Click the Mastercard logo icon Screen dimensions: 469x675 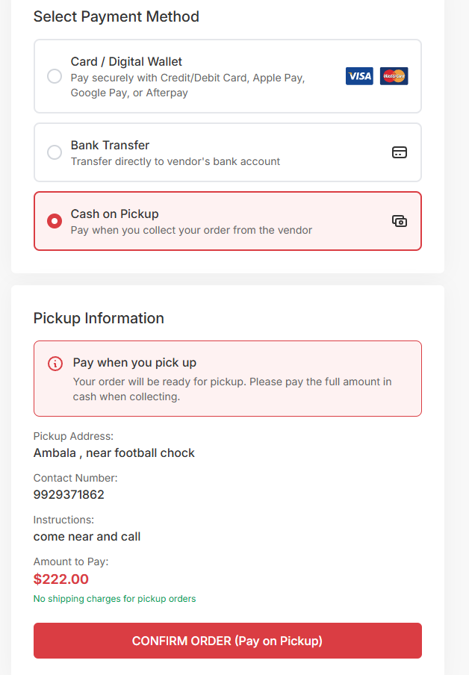coord(394,75)
